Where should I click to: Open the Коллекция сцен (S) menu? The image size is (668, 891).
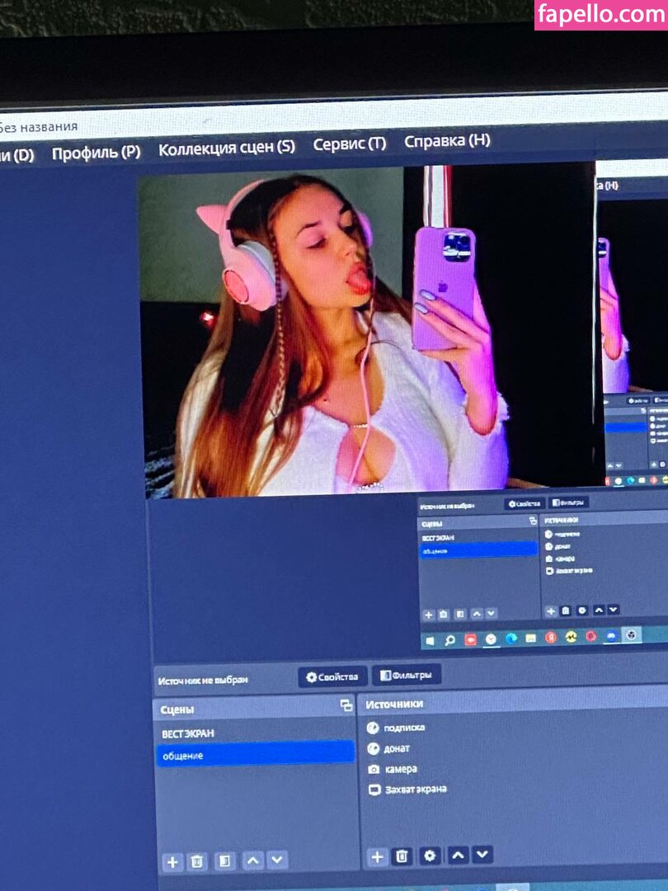(226, 148)
